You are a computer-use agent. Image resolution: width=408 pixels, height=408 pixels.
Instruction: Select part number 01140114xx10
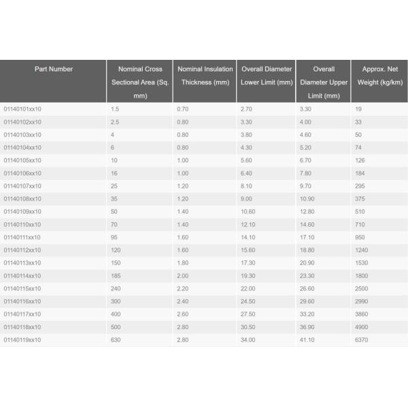22,275
